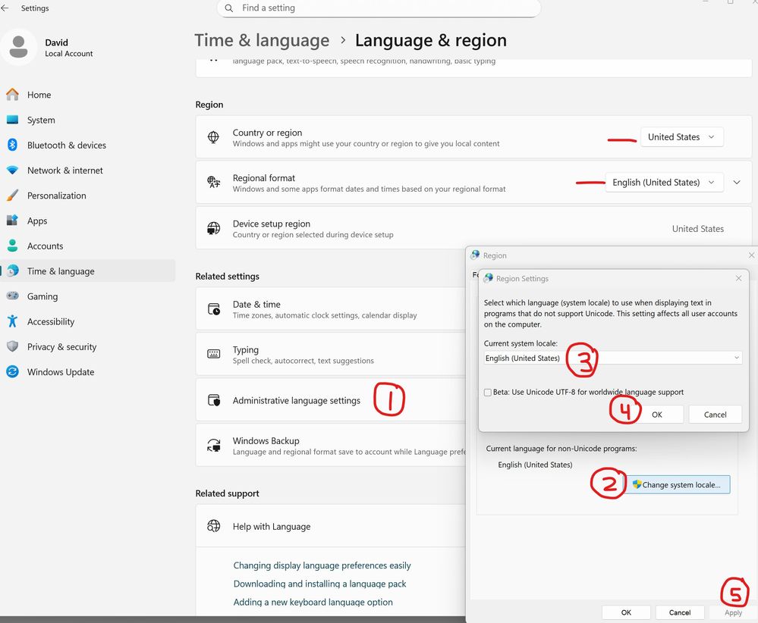Open Windows Backup settings row
This screenshot has width=758, height=623.
pos(331,446)
